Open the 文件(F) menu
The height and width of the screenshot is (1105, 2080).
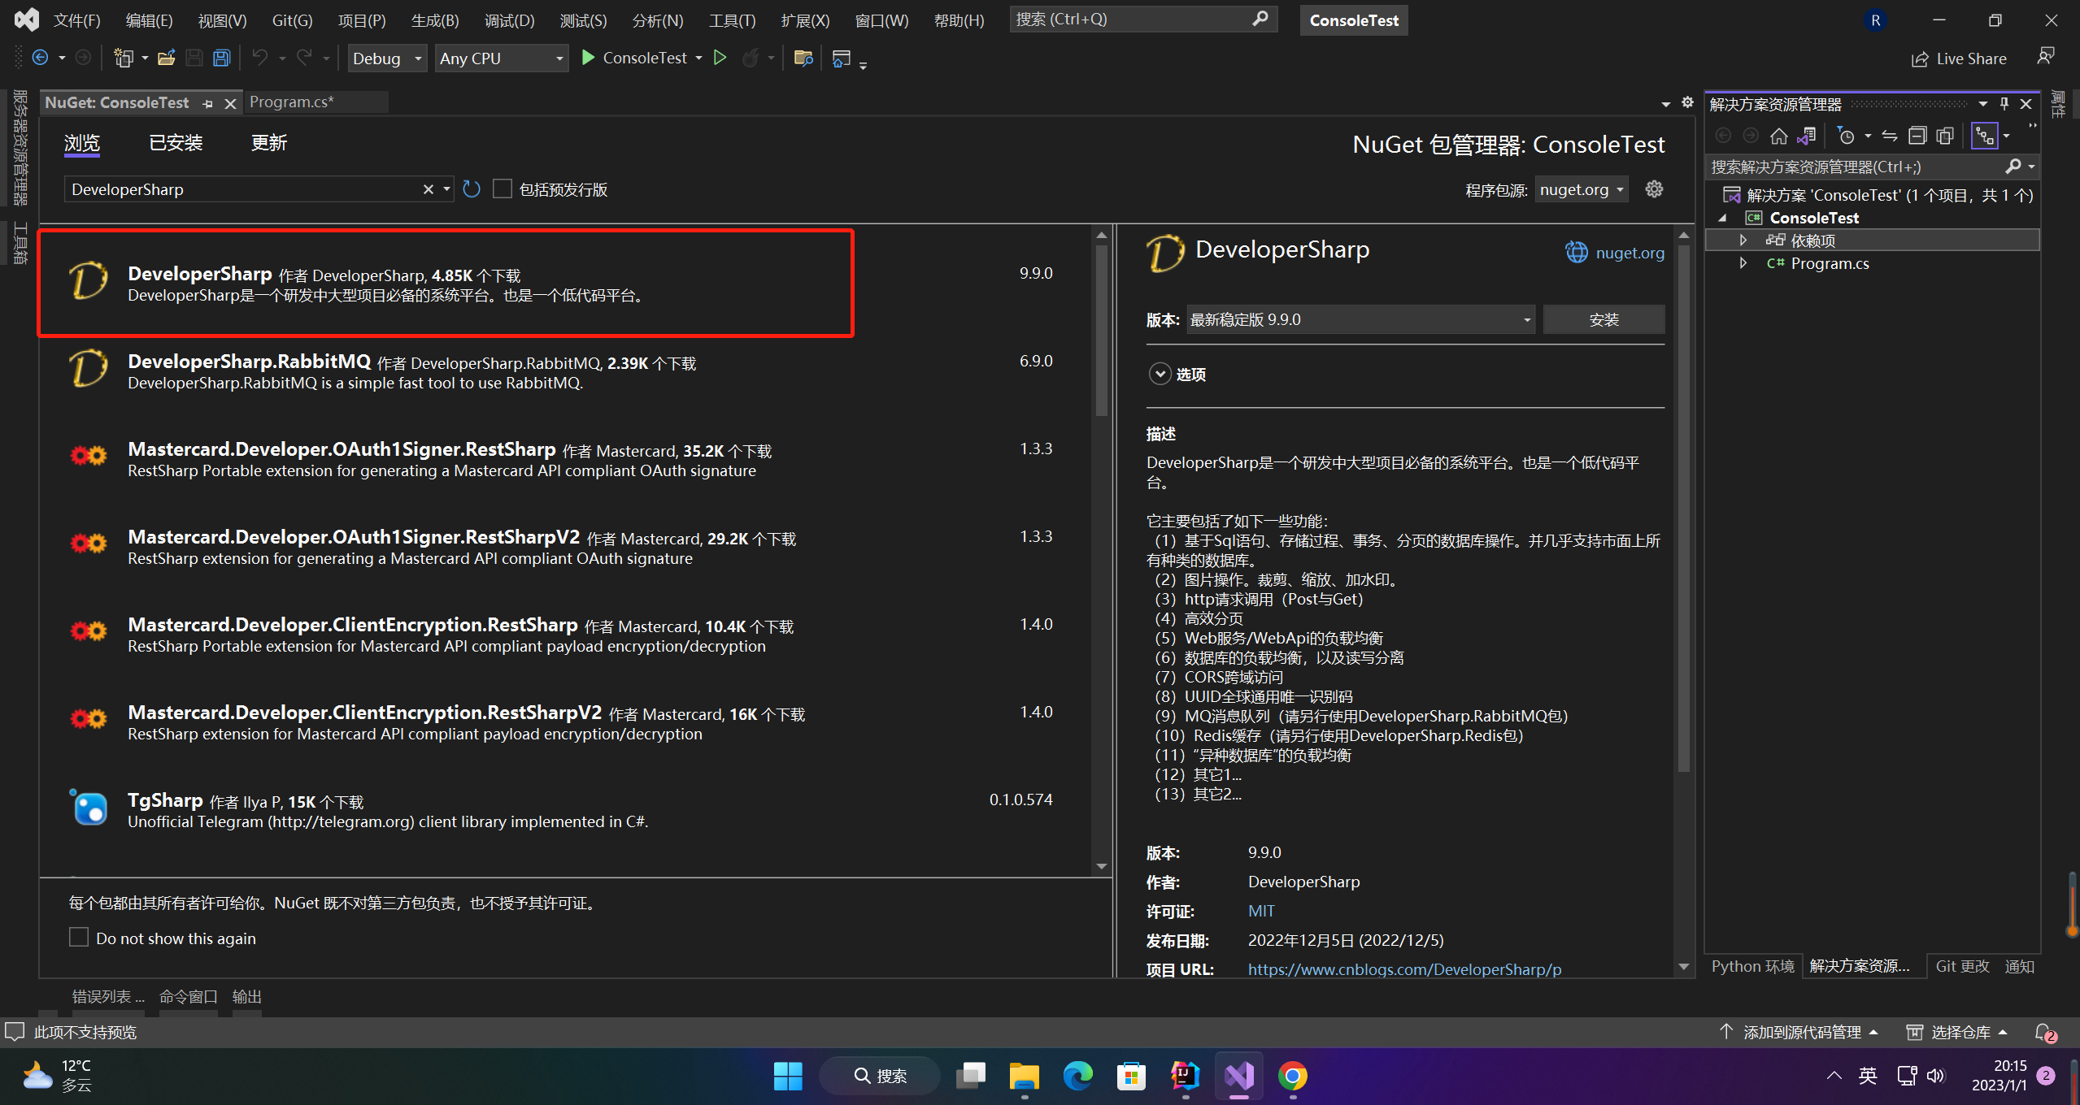pos(76,20)
